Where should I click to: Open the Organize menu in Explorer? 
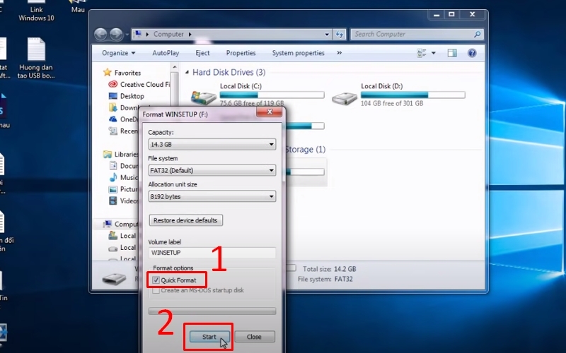[118, 53]
